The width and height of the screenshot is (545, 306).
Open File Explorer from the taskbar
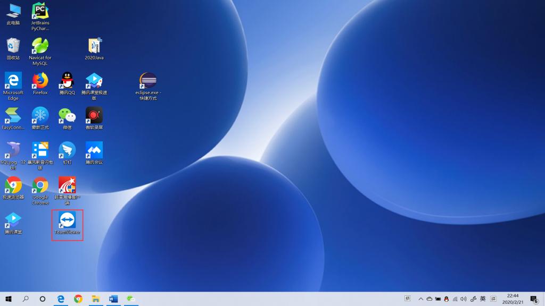pos(95,299)
